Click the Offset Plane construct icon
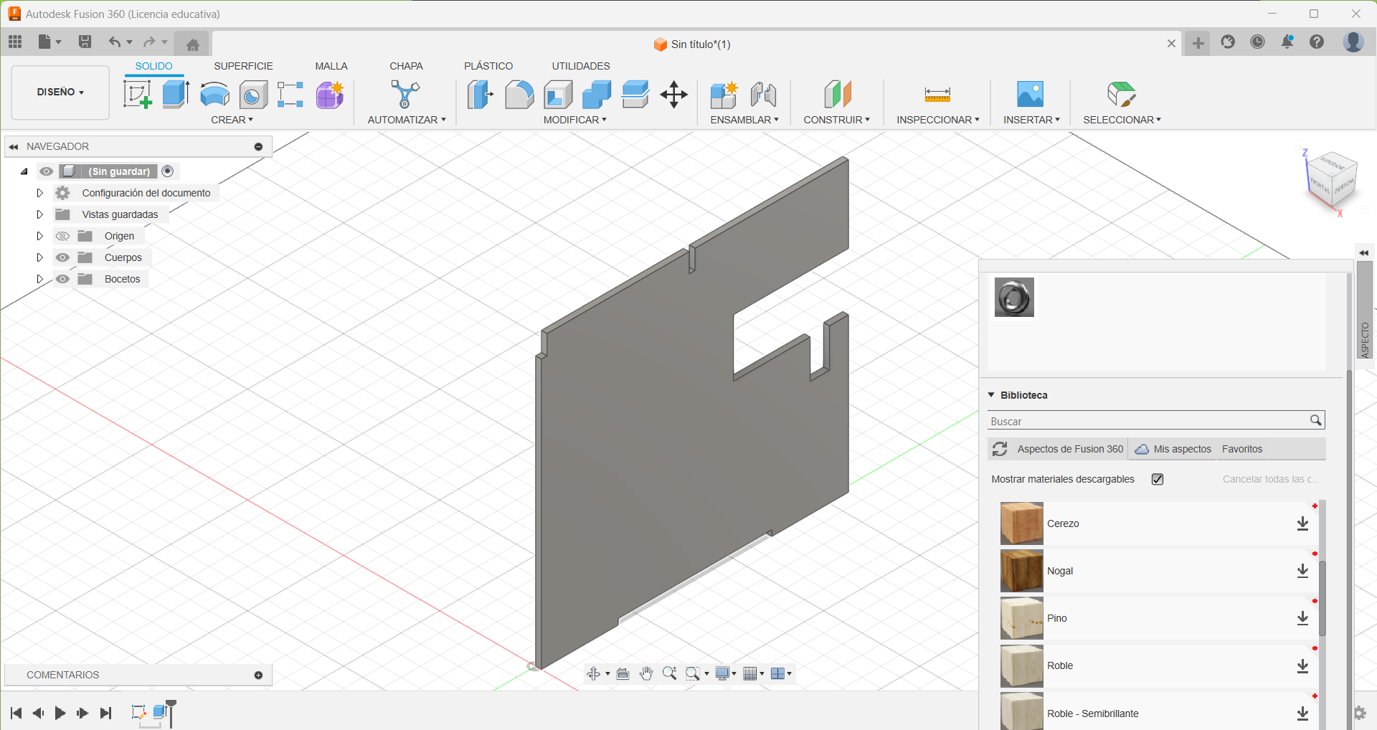This screenshot has width=1377, height=730. tap(837, 94)
